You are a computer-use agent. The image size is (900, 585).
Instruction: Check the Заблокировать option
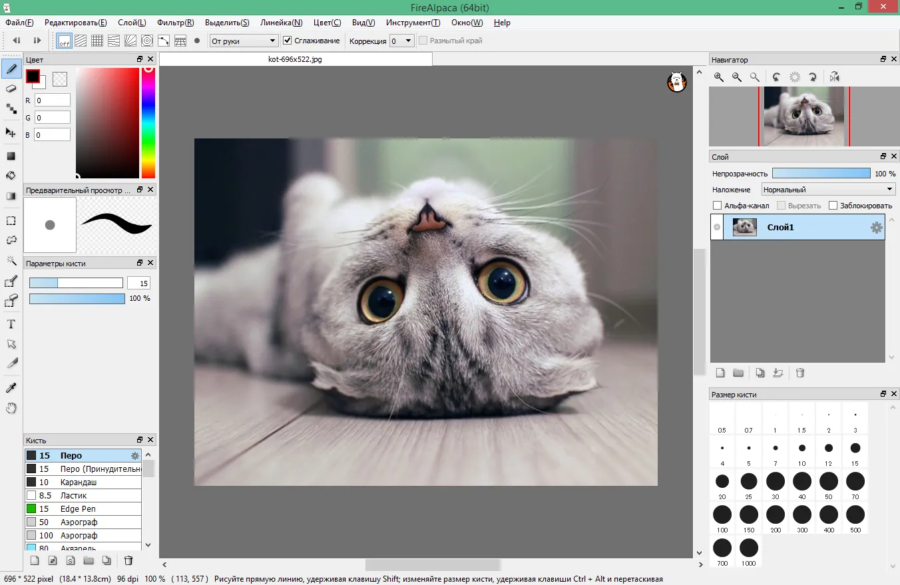[x=832, y=206]
